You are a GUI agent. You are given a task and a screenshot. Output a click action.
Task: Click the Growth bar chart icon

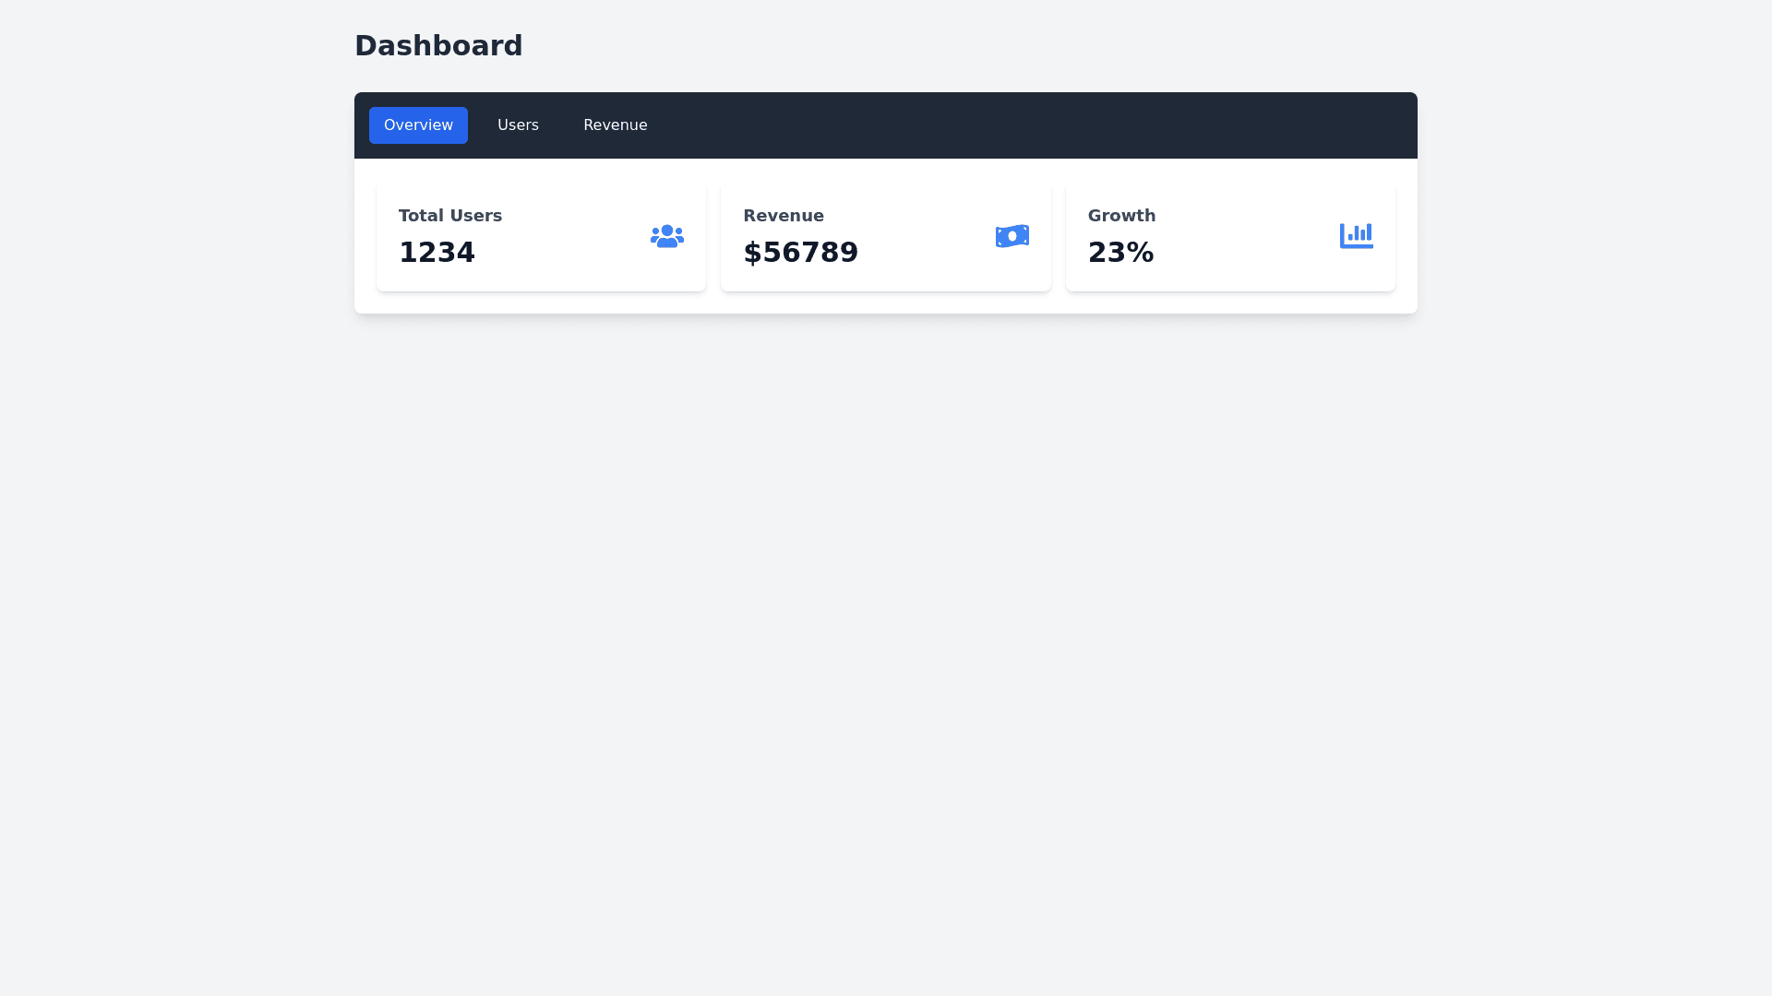pyautogui.click(x=1356, y=236)
